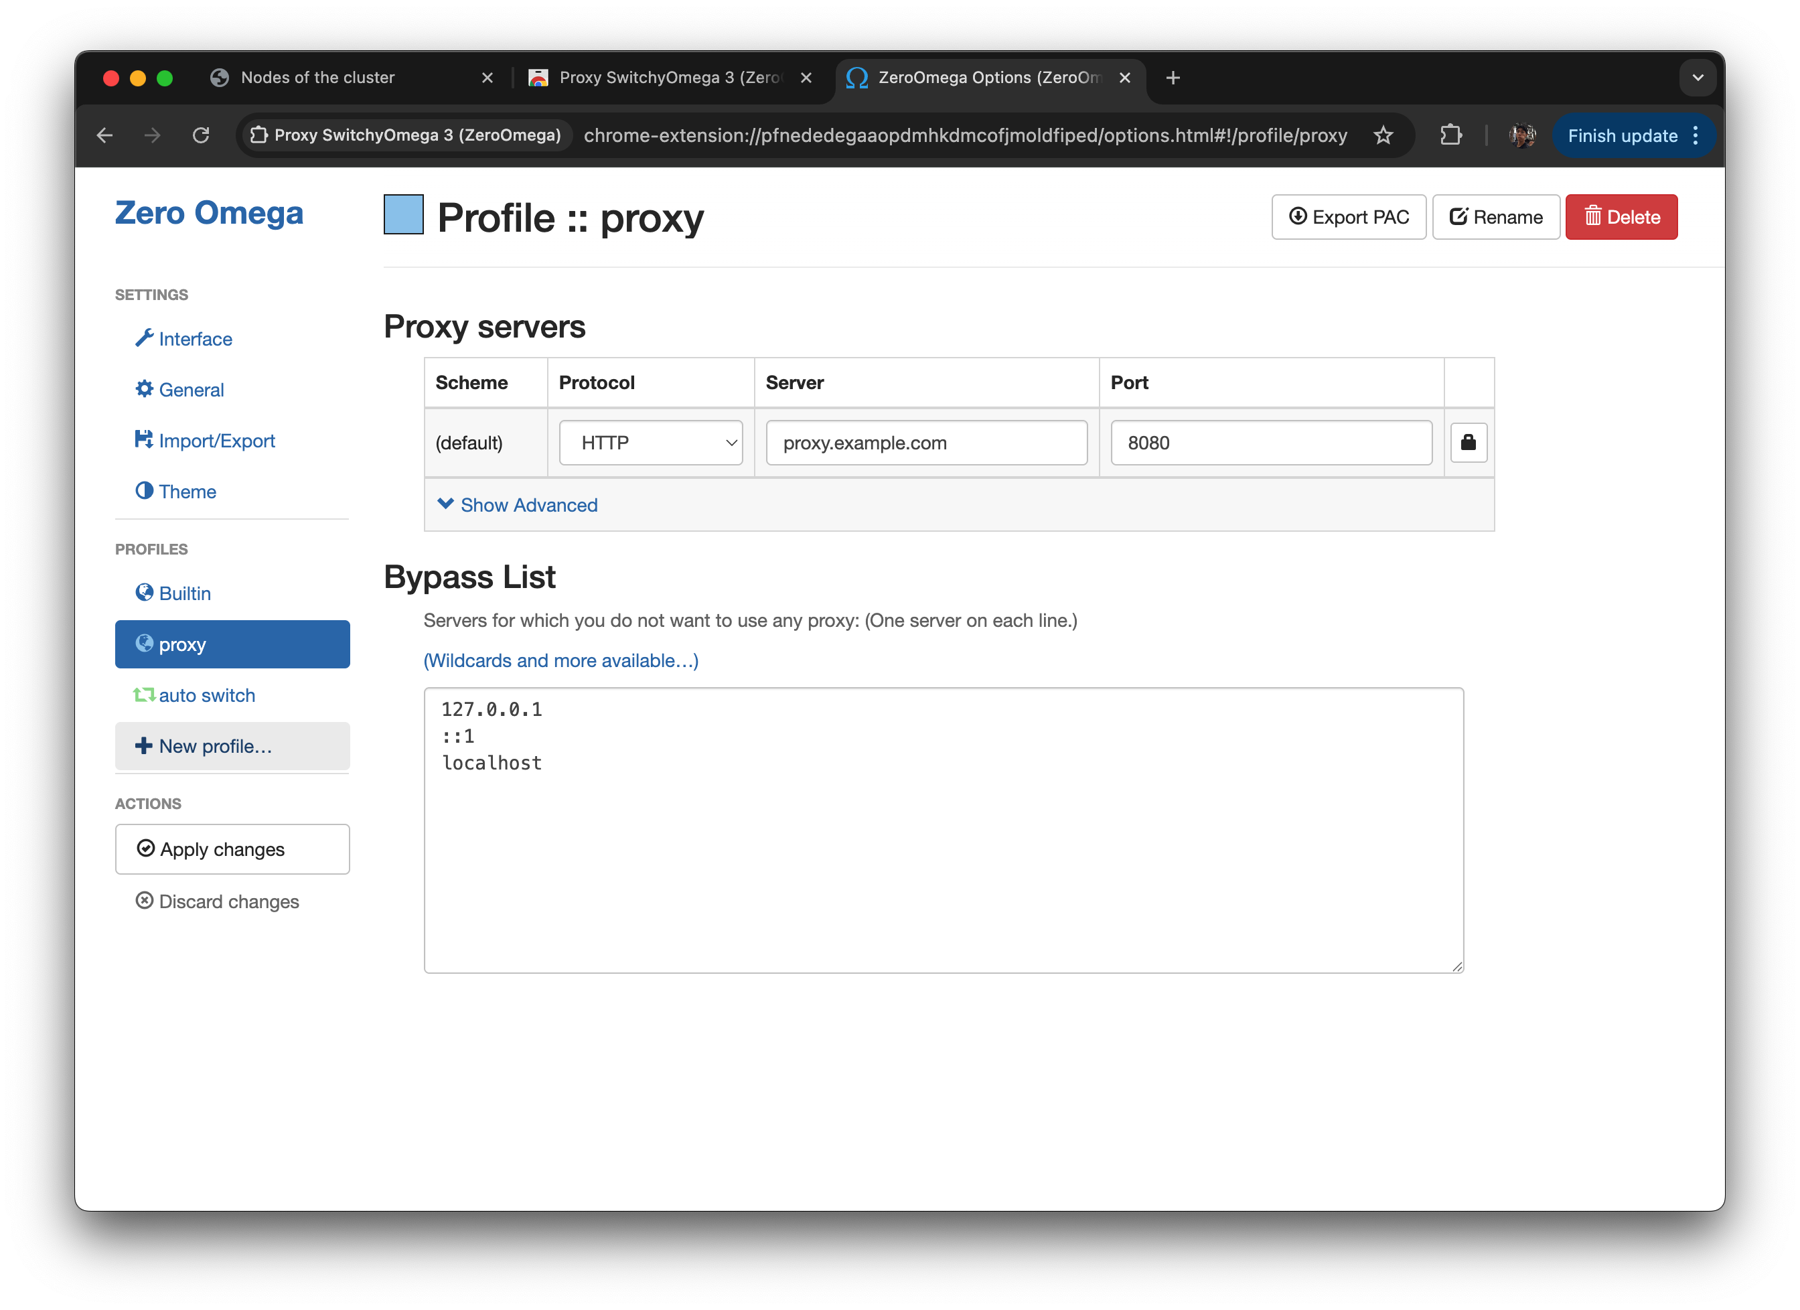Click the wrench icon beside Interface

(x=144, y=338)
